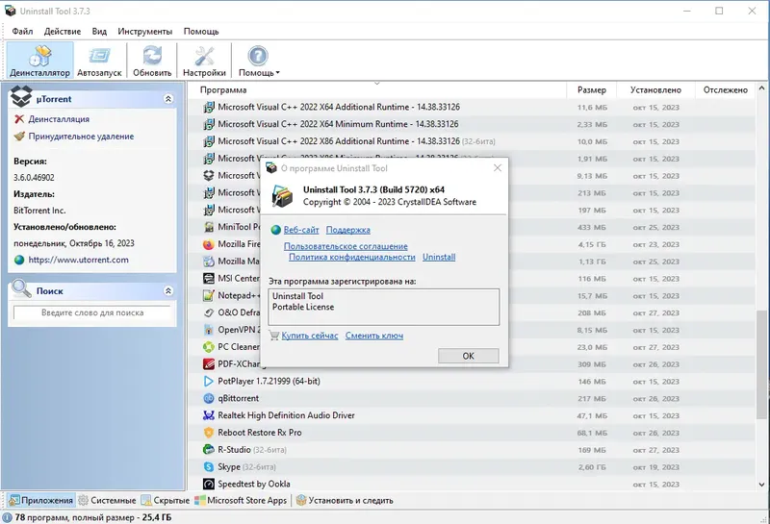Click the info icon in status bar
This screenshot has width=770, height=524.
point(7,517)
